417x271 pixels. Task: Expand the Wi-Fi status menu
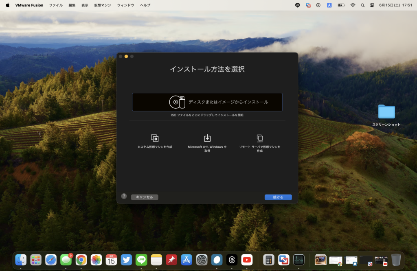353,5
